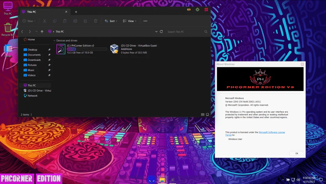Image resolution: width=326 pixels, height=184 pixels.
Task: Click OK in About Windows dialog
Action: tap(297, 153)
